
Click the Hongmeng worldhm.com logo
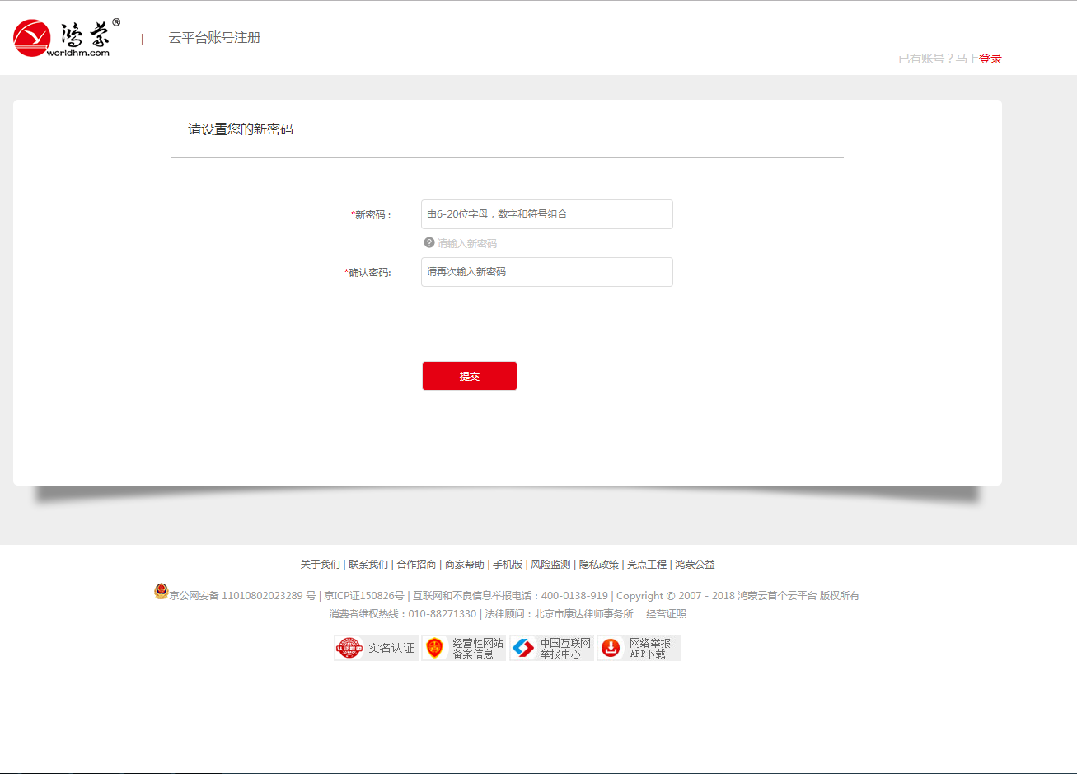pyautogui.click(x=66, y=38)
